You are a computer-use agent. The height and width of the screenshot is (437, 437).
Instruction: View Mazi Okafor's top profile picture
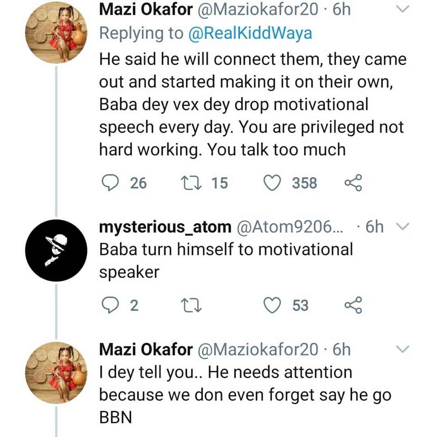pyautogui.click(x=56, y=32)
